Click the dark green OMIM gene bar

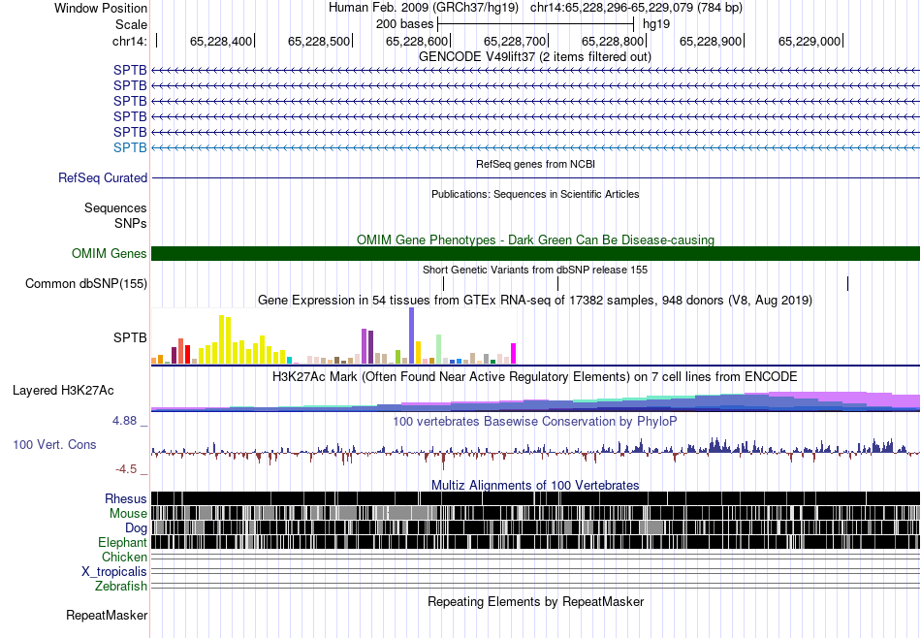535,253
